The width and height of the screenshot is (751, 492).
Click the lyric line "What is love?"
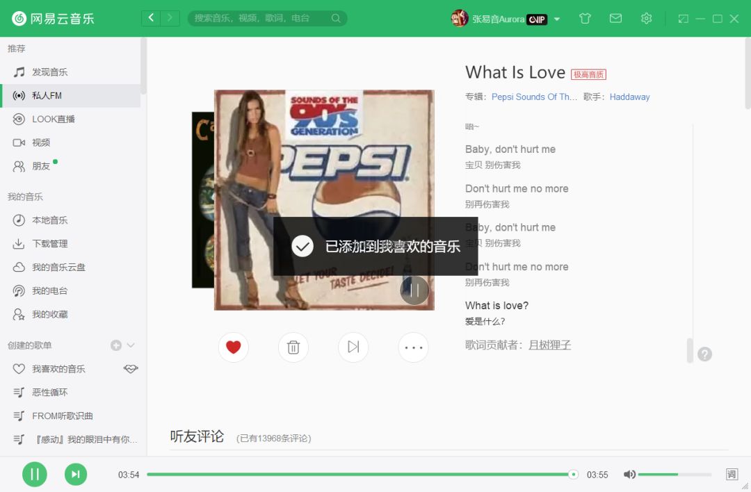pyautogui.click(x=496, y=305)
